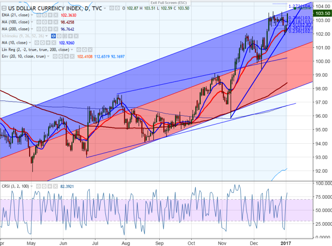The image size is (332, 246).
Task: Click MA 10 value 102.9260
Action: [x=67, y=43]
